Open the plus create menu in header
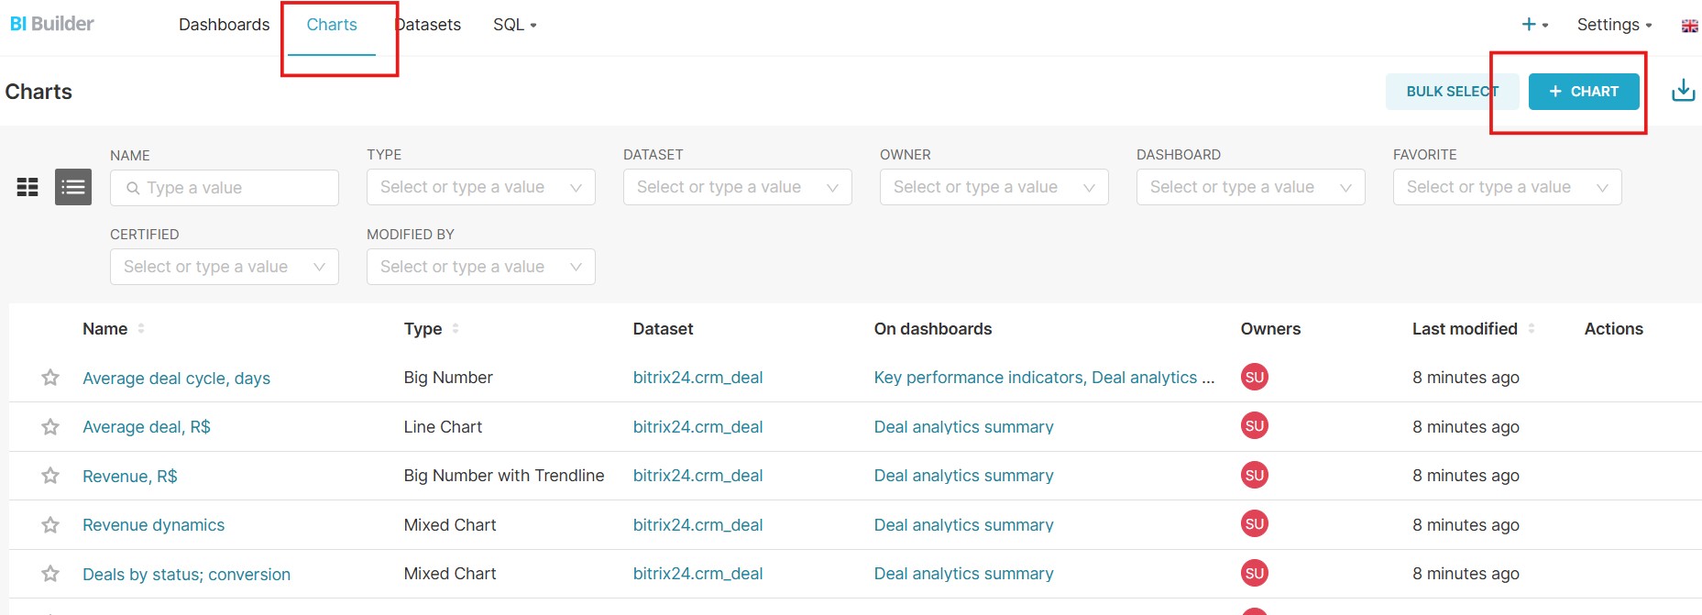 (x=1534, y=25)
